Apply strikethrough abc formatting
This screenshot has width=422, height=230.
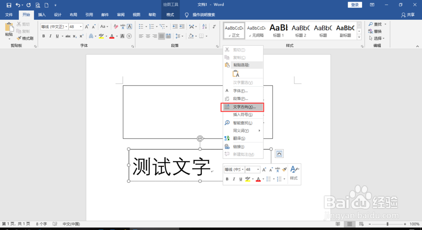coord(68,36)
